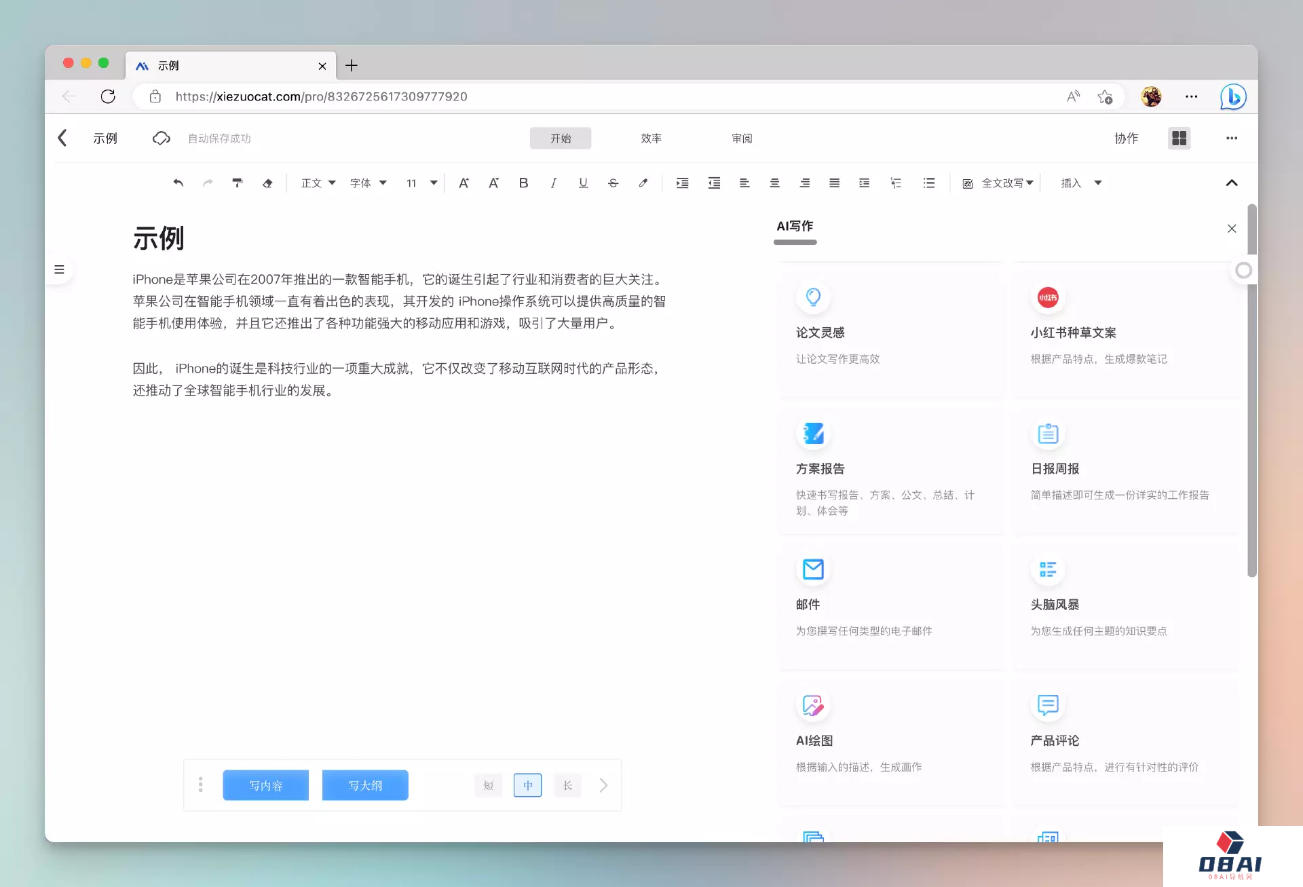Image resolution: width=1303 pixels, height=887 pixels.
Task: Click the eraser clear-format icon
Action: tap(267, 183)
